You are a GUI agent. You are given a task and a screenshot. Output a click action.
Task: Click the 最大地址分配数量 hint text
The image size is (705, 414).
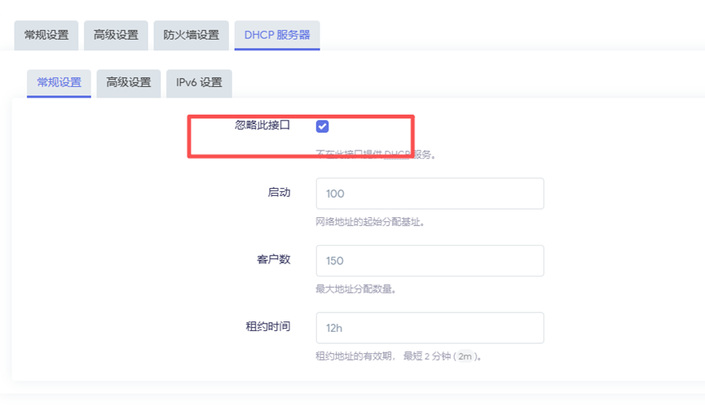click(355, 289)
